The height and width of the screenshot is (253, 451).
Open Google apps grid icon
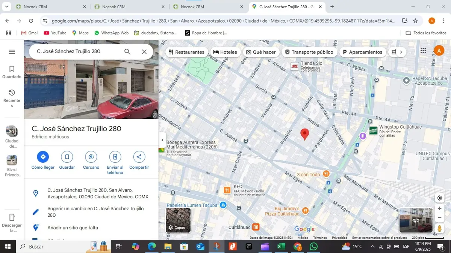423,51
